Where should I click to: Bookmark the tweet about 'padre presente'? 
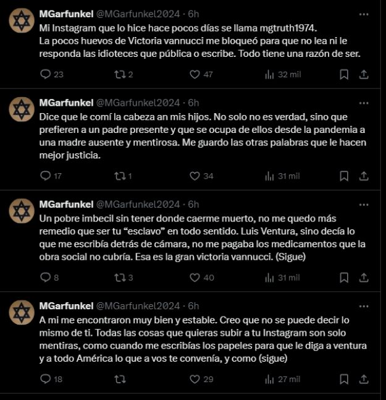(344, 176)
